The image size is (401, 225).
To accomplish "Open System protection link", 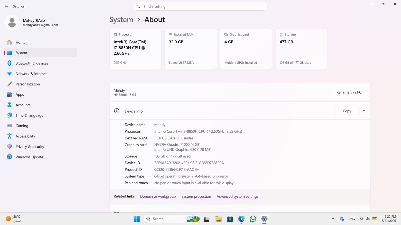I will [x=196, y=197].
